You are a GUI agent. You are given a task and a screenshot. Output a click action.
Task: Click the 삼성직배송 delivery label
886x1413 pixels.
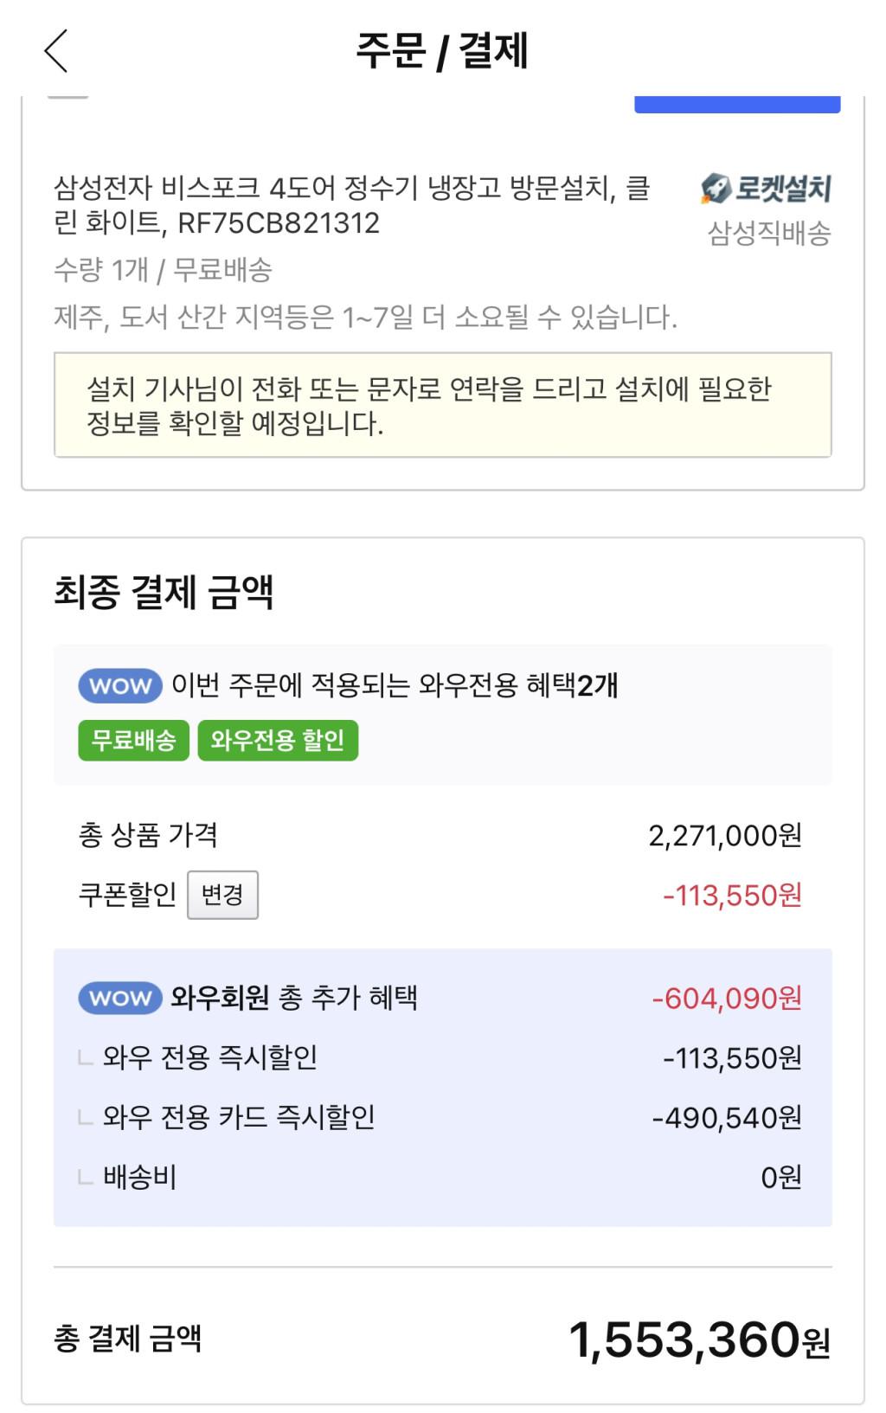(x=769, y=233)
